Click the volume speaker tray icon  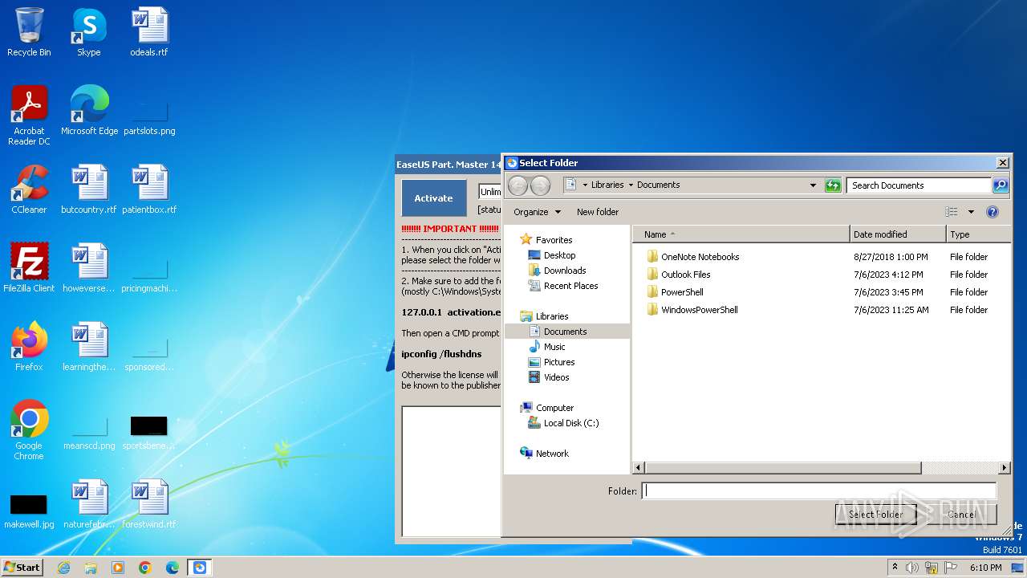tap(912, 568)
